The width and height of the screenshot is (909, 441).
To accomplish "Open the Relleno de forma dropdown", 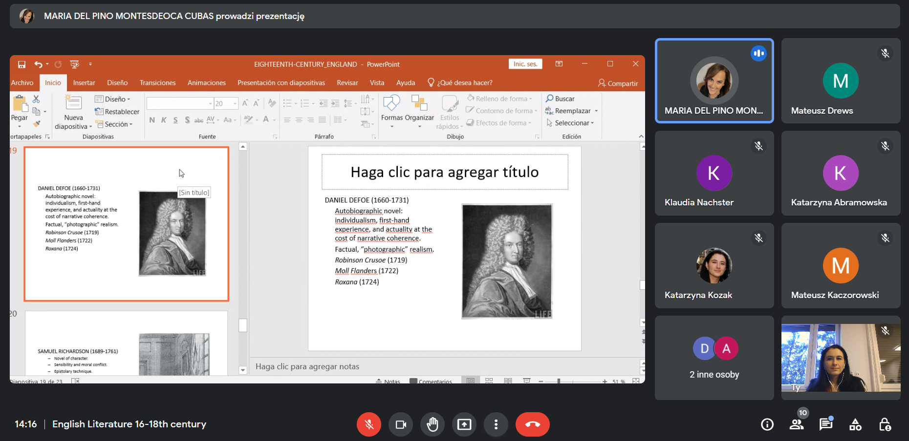I will [x=499, y=99].
